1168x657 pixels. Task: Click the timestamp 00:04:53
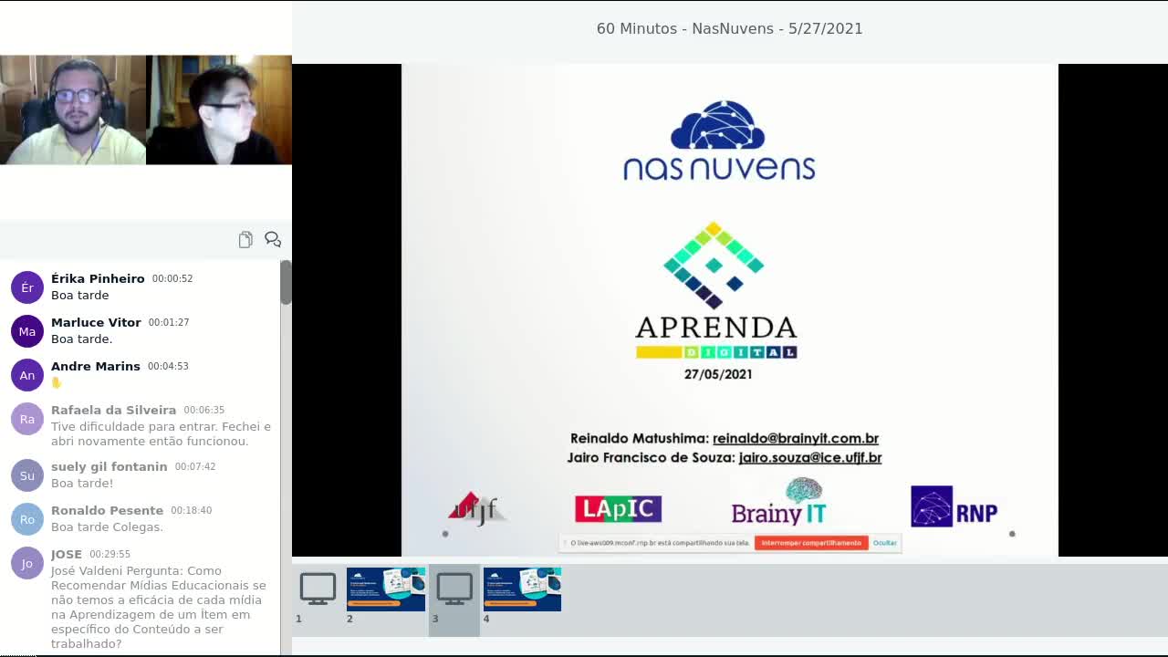click(x=168, y=366)
